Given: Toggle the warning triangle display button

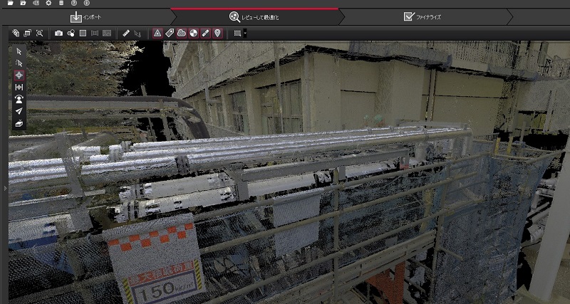Looking at the screenshot, I should (x=157, y=33).
